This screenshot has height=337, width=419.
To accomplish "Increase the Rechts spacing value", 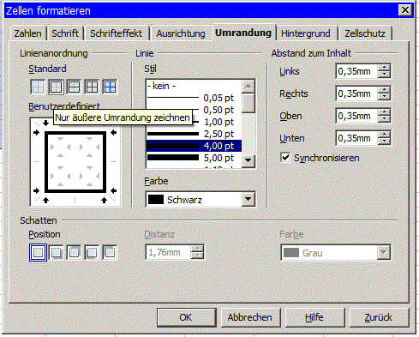I will tap(384, 90).
